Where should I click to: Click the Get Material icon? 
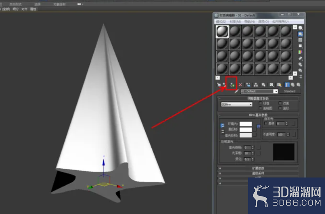click(219, 85)
